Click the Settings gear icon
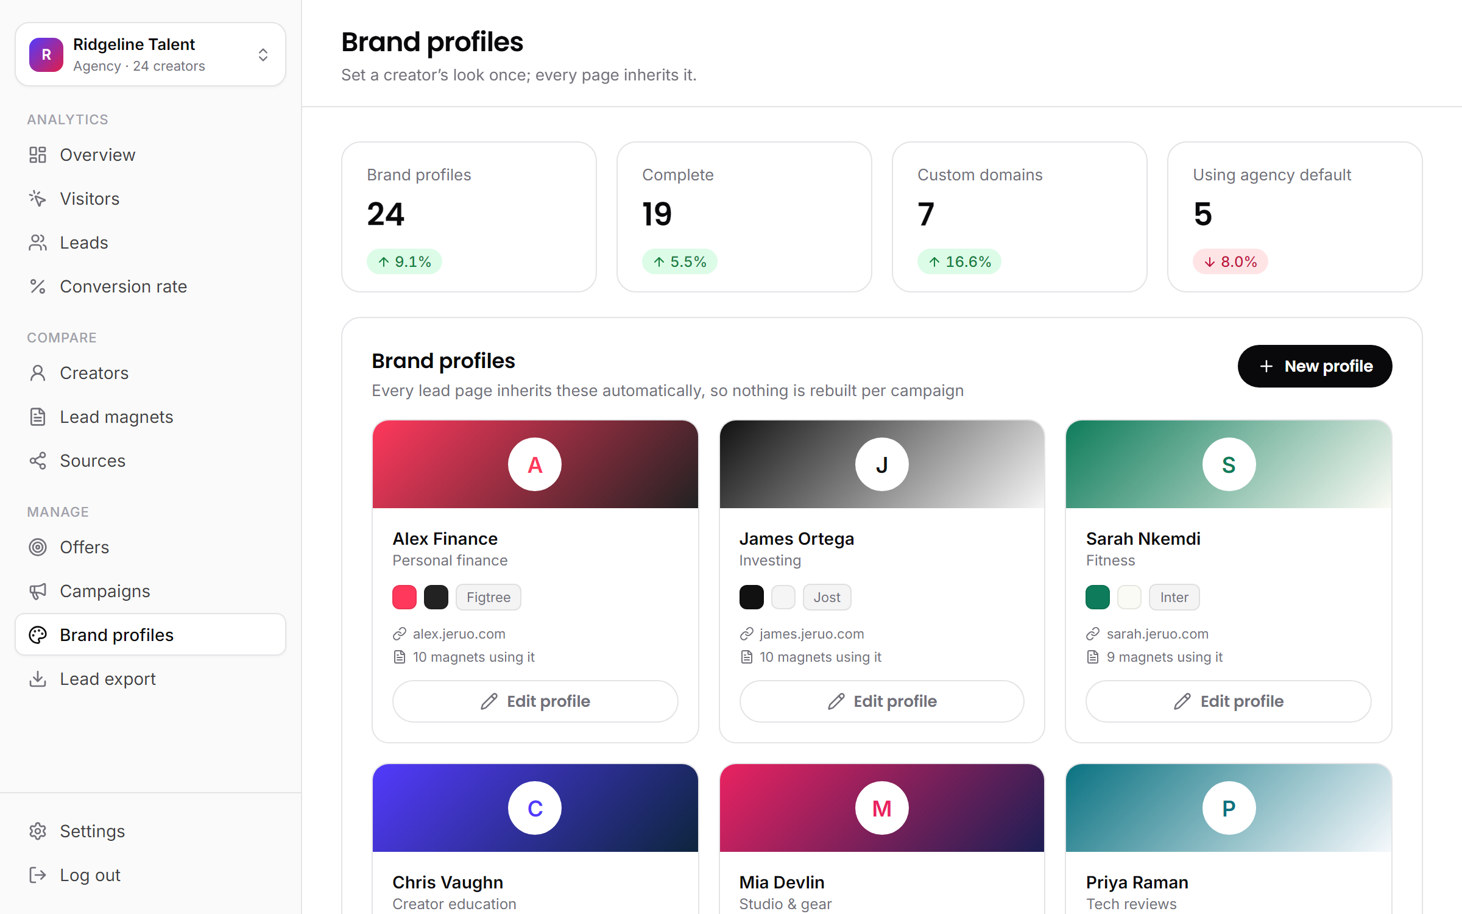This screenshot has height=914, width=1462. (38, 831)
